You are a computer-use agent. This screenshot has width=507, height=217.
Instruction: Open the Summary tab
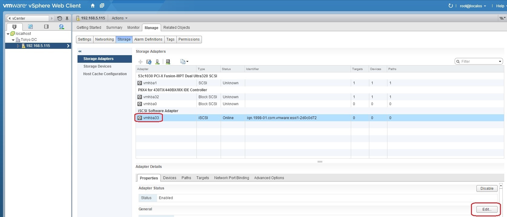point(114,28)
